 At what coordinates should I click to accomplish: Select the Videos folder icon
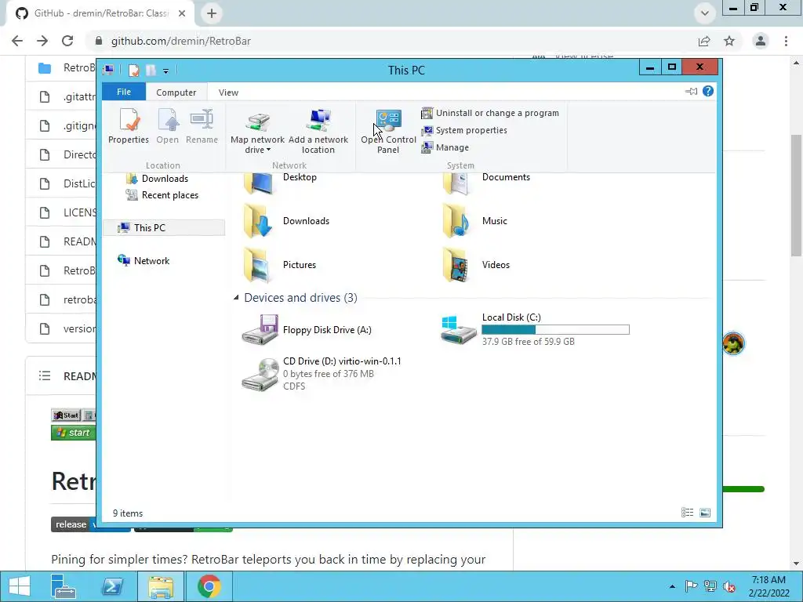tap(457, 265)
